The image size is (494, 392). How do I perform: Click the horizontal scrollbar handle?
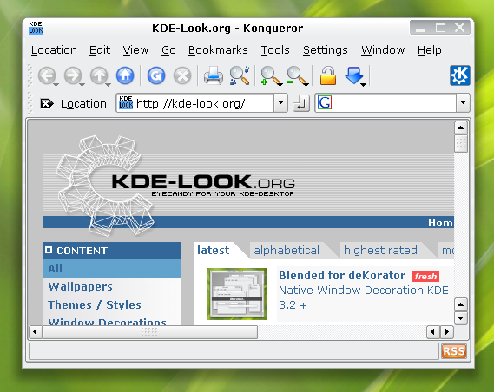[150, 332]
